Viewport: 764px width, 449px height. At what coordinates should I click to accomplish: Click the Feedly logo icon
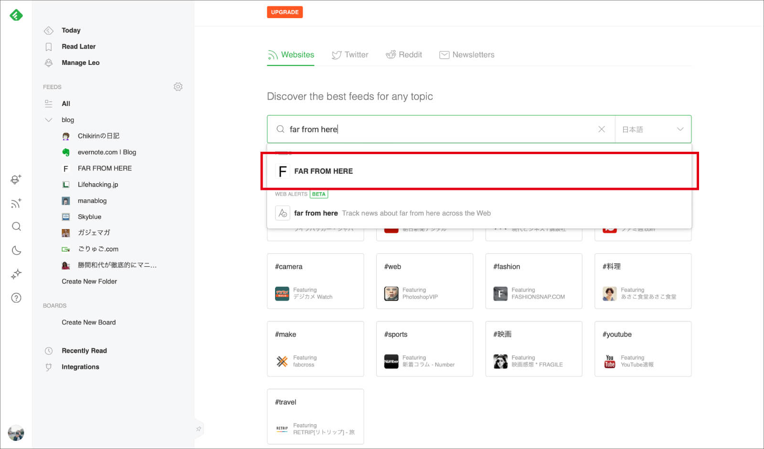pos(16,15)
